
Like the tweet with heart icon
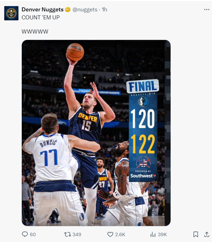[x=110, y=234]
